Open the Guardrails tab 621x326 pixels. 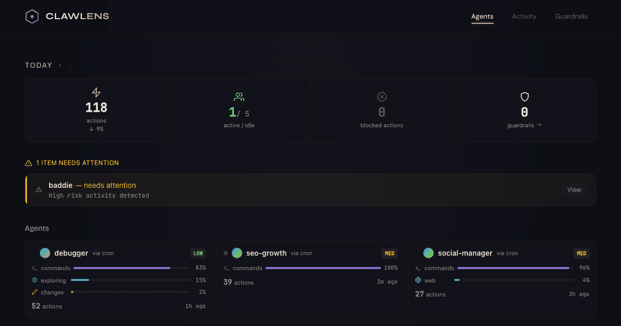[x=571, y=16]
